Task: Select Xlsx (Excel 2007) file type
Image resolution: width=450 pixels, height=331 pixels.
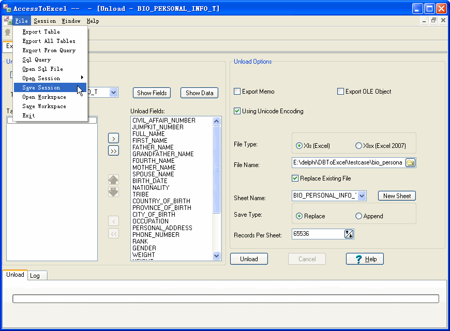Action: (x=358, y=146)
